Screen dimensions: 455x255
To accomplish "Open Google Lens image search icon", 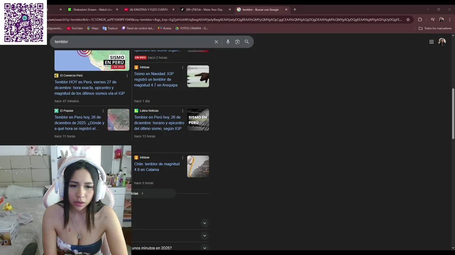I will tap(237, 42).
